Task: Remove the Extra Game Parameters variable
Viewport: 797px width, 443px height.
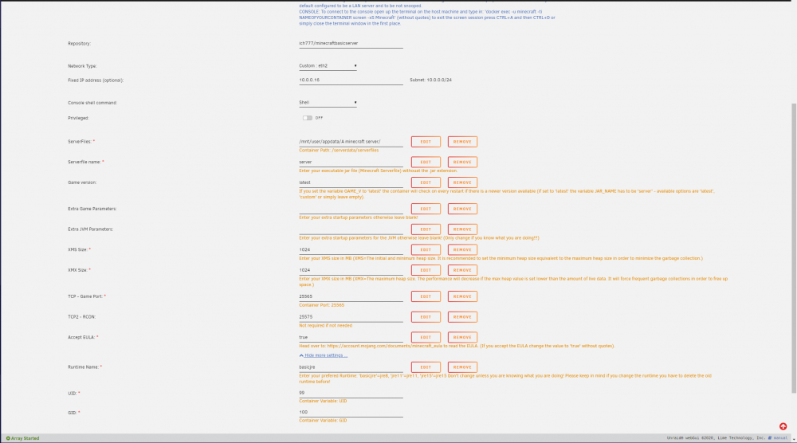Action: [462, 209]
